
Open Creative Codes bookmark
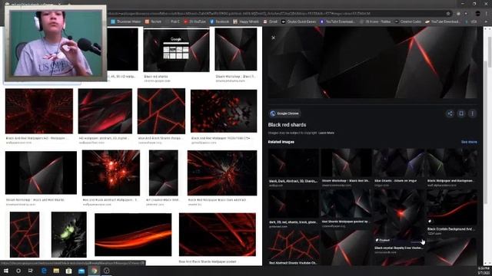pos(408,21)
